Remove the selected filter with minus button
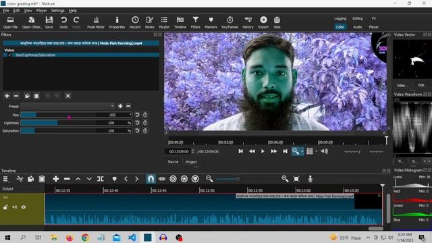The image size is (432, 243). point(16,96)
